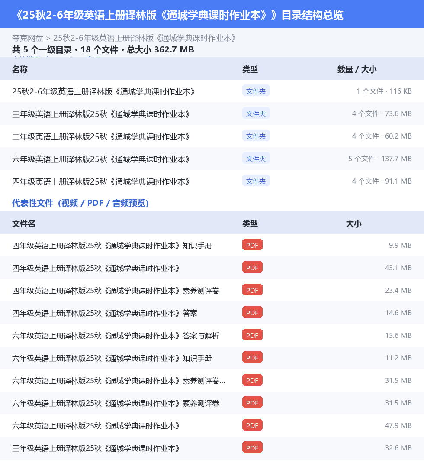Open file 六年级英语上册 知识手册
Screen dimensions: 424x473
112,358
